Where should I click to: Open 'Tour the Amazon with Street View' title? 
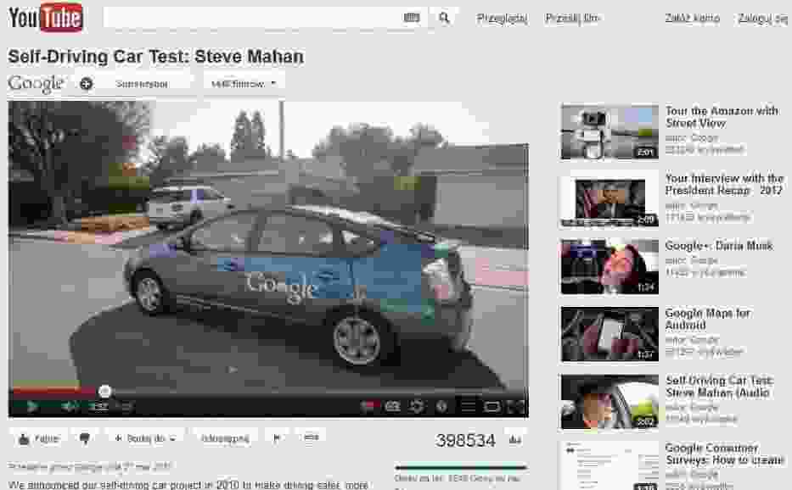722,117
